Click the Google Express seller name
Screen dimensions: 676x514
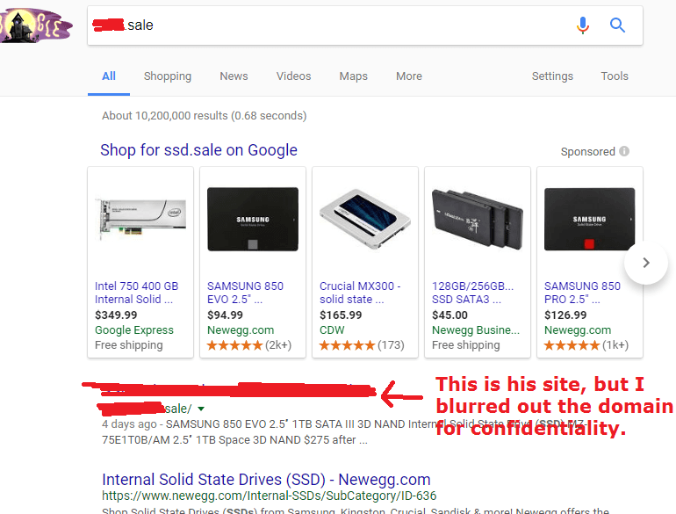click(134, 330)
